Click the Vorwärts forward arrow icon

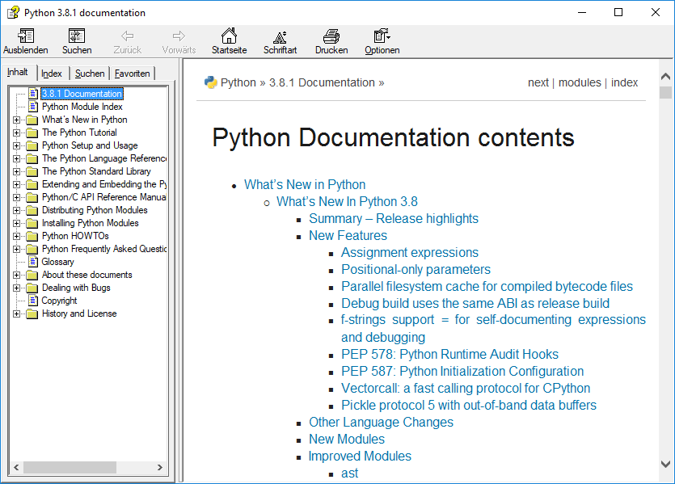pyautogui.click(x=179, y=36)
